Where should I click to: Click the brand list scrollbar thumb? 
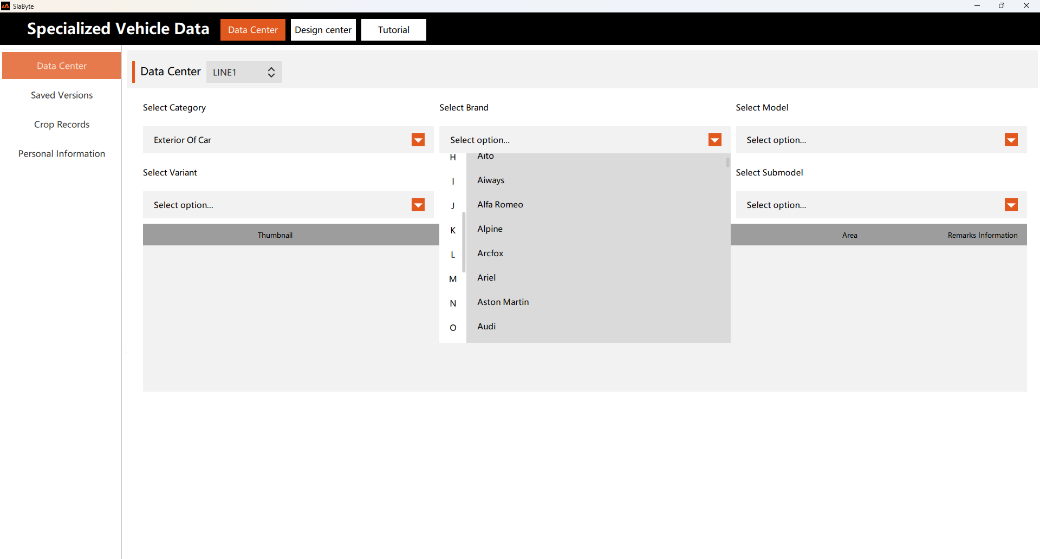coord(727,162)
